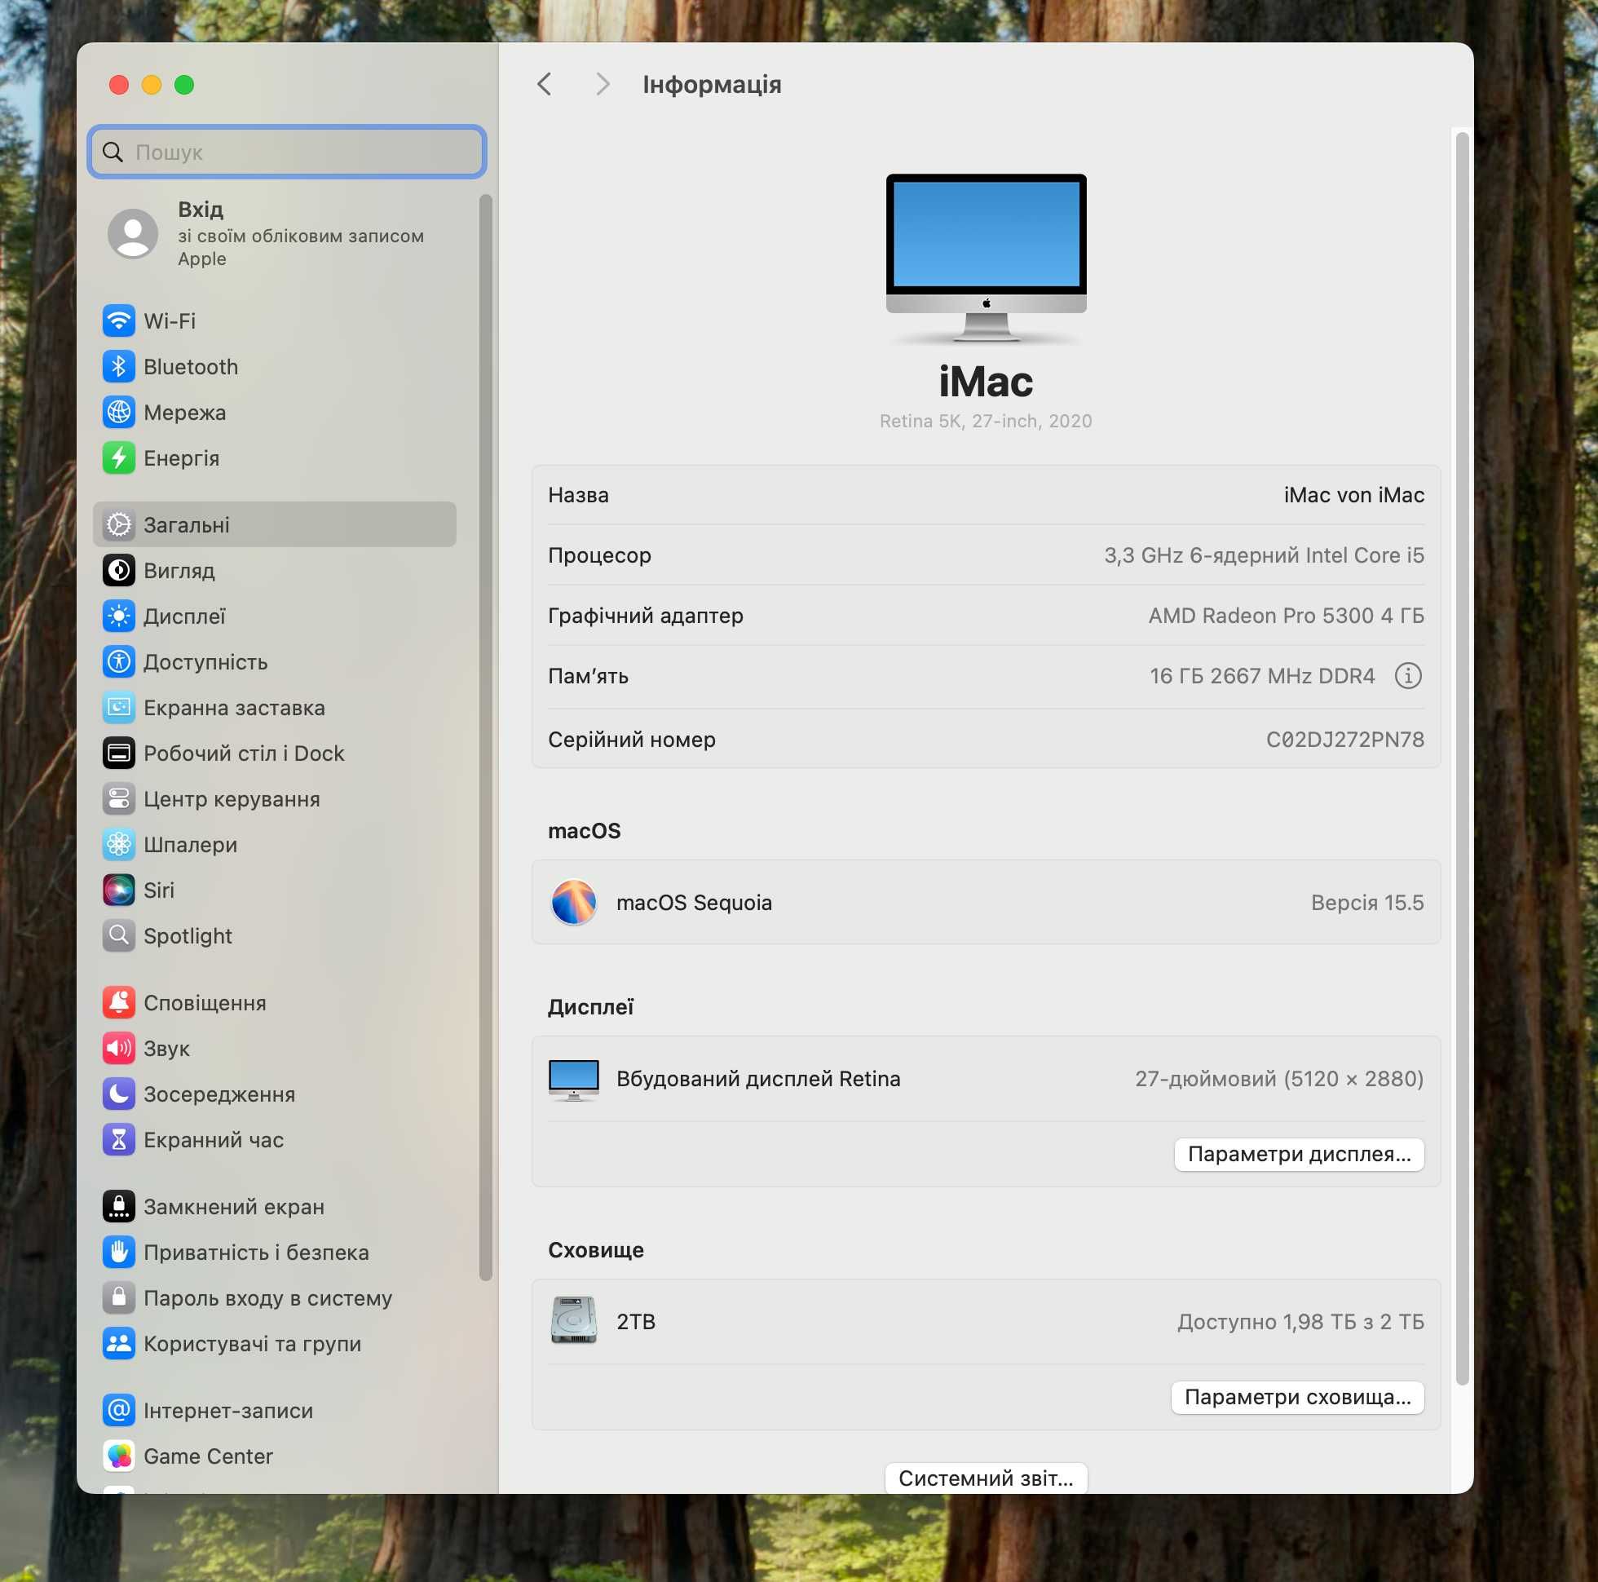Open the Siri icon in sidebar
1598x1582 pixels.
[119, 890]
